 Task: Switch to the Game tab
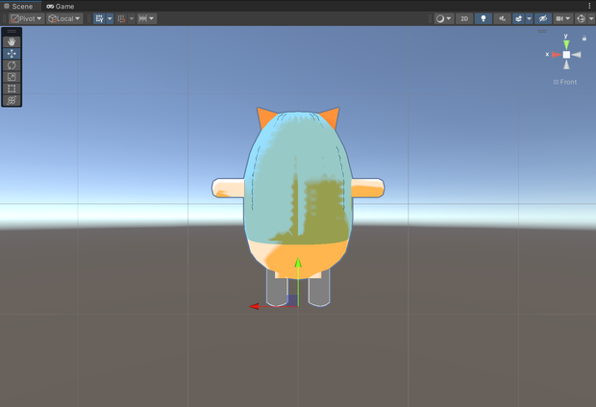[x=60, y=7]
